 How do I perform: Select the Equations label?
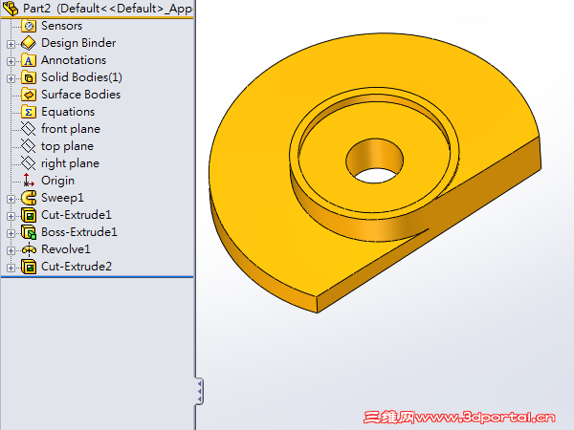click(x=68, y=112)
